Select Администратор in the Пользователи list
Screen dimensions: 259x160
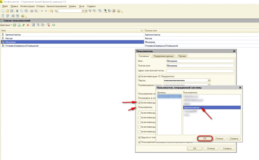pyautogui.click(x=212, y=108)
